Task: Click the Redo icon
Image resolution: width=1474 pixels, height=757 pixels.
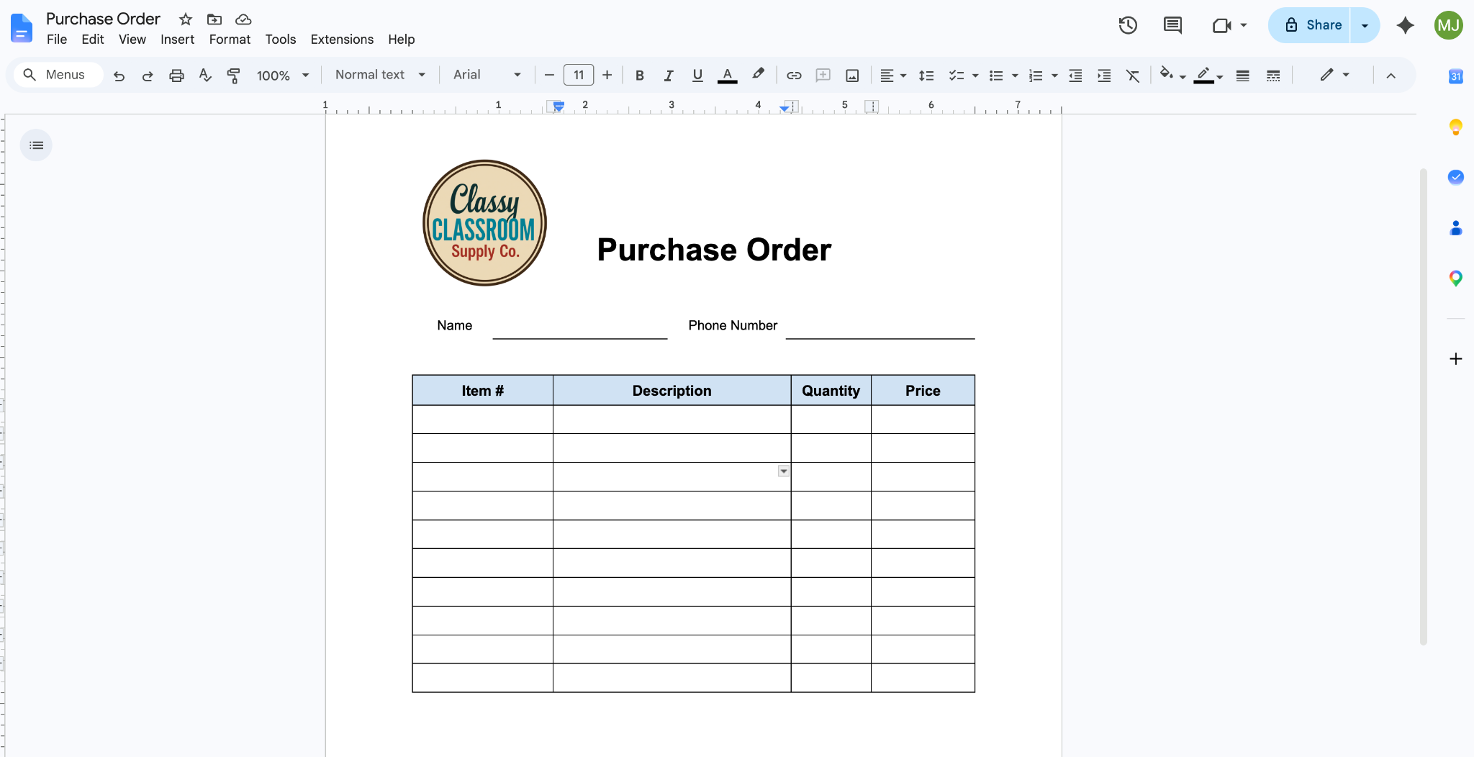Action: click(148, 76)
